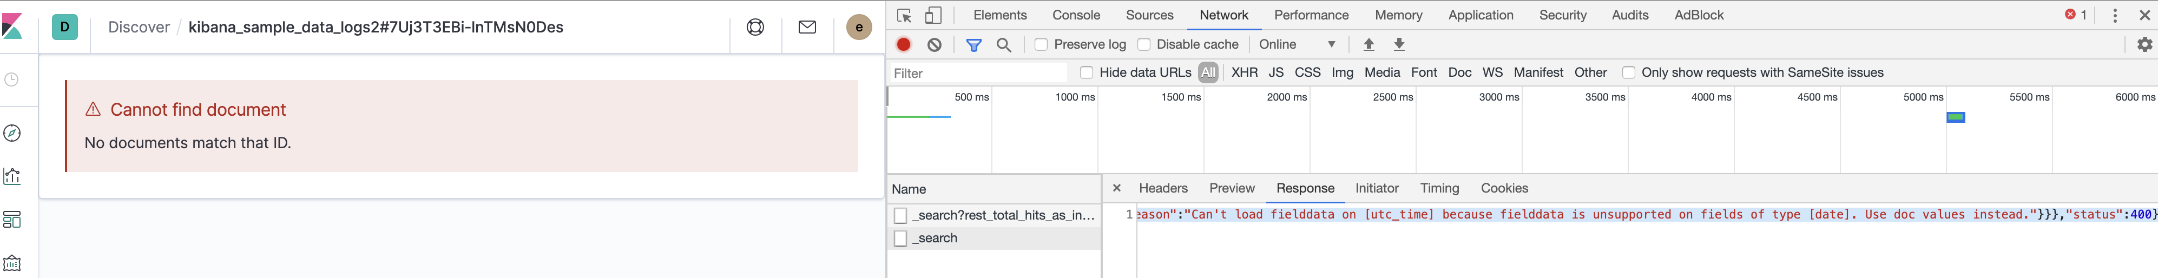Screen dimensions: 2158x278
Task: Switch to the Performance tab
Action: click(x=1311, y=15)
